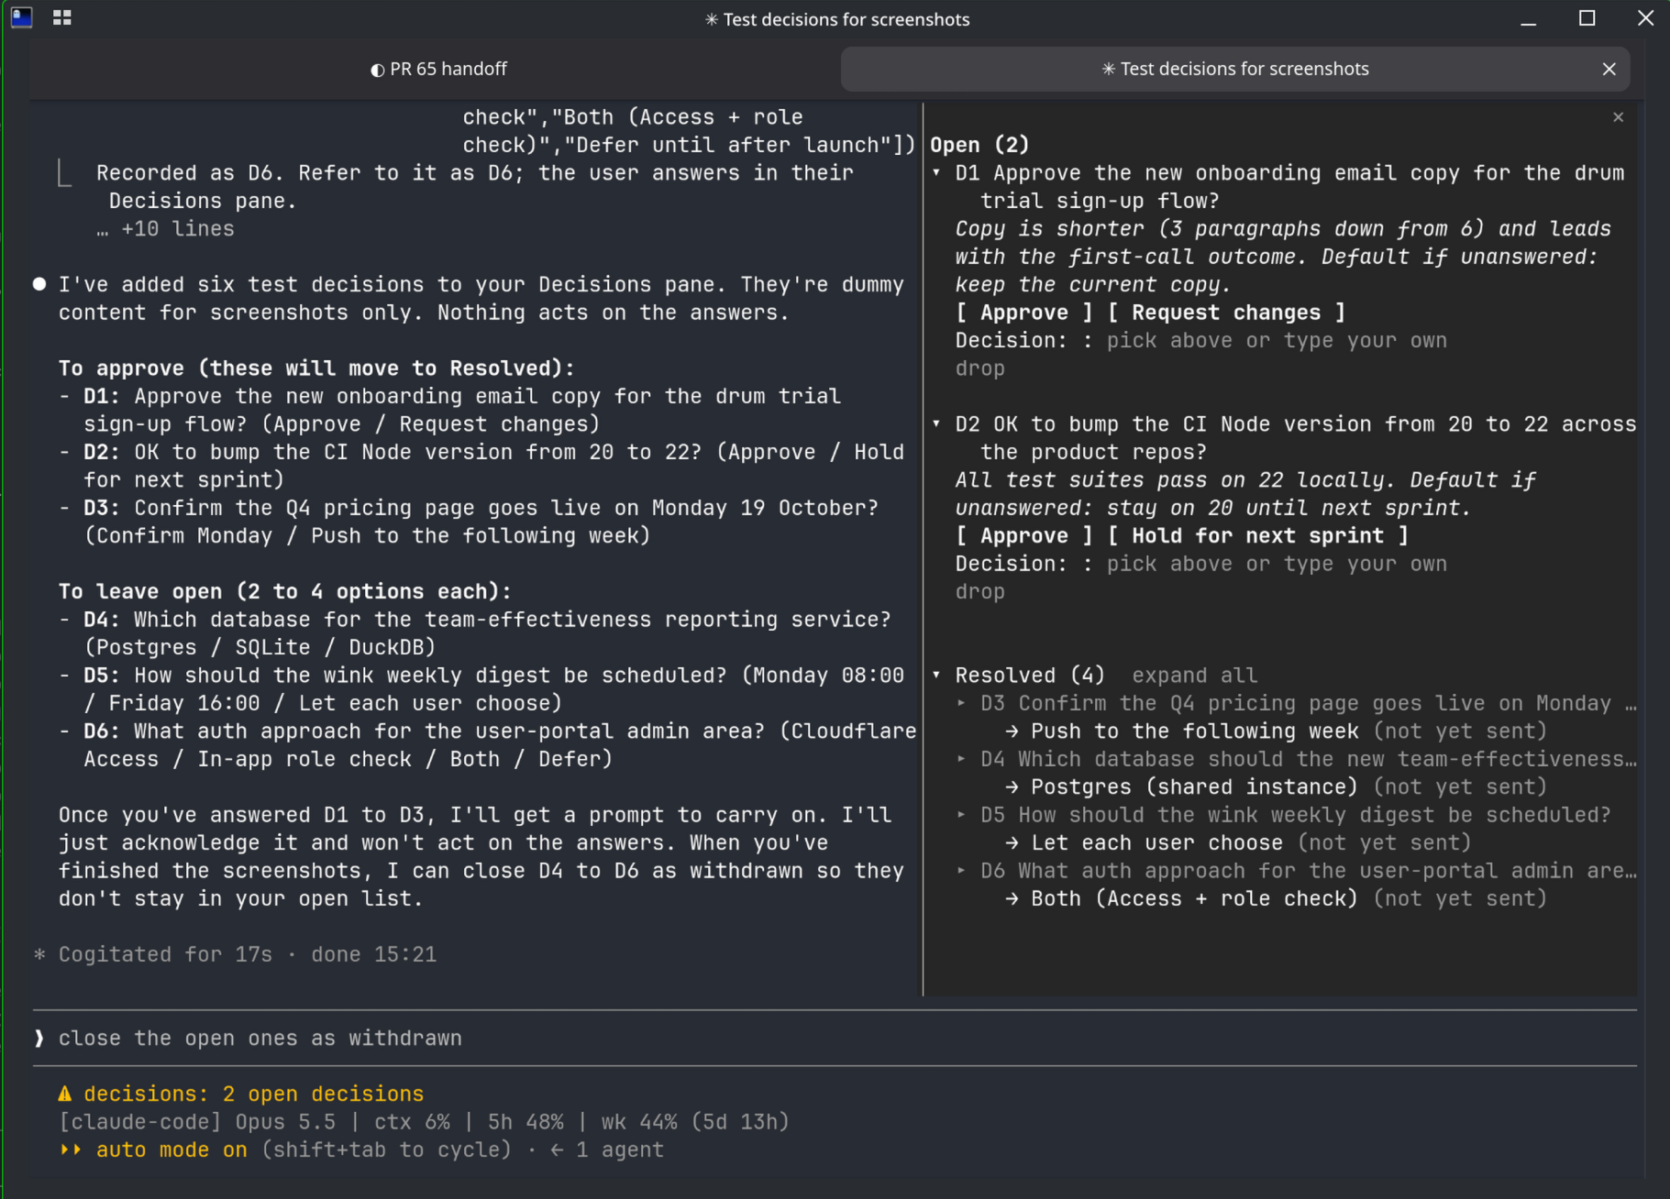This screenshot has width=1670, height=1199.
Task: Expand resolved decision D3
Action: point(961,704)
